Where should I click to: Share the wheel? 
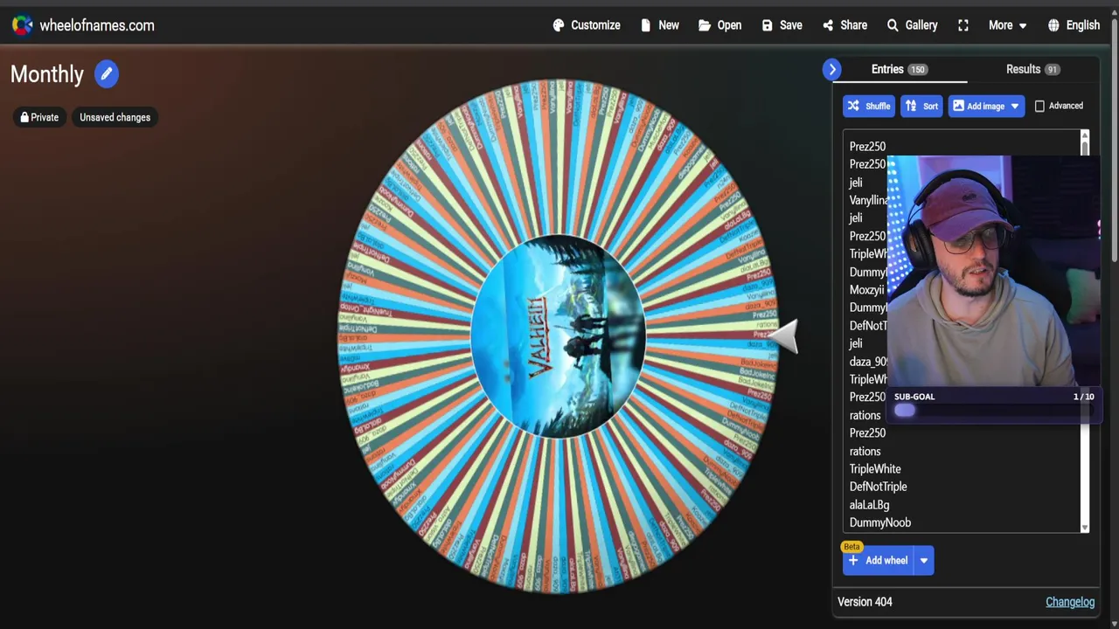pos(844,25)
